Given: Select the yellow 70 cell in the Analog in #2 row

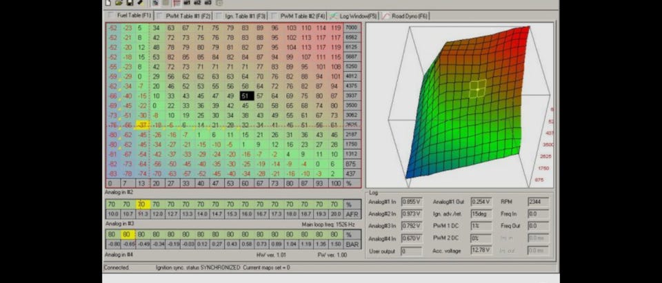Looking at the screenshot, I should click(x=142, y=205).
